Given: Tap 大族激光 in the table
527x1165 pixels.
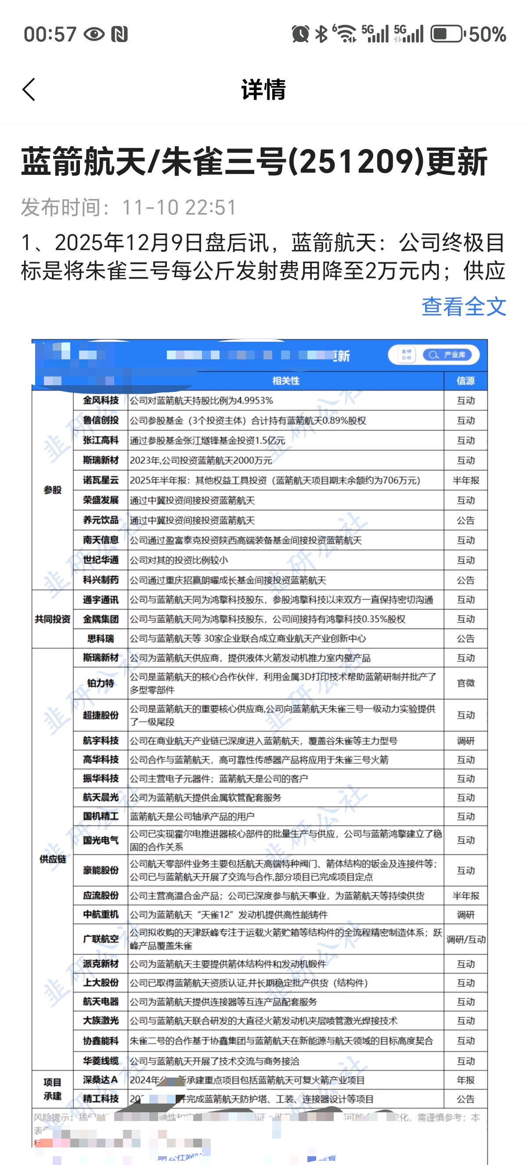Looking at the screenshot, I should pos(101,1021).
